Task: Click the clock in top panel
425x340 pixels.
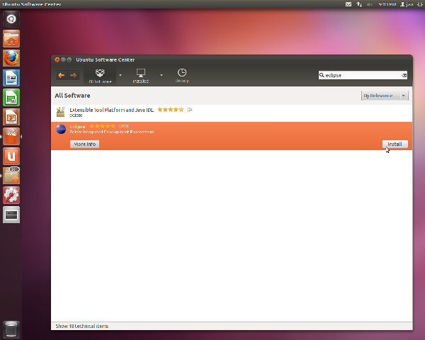Action: [387, 4]
